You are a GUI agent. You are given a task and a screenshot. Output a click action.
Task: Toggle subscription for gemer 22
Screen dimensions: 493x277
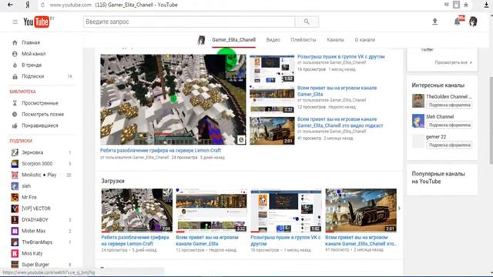click(450, 145)
